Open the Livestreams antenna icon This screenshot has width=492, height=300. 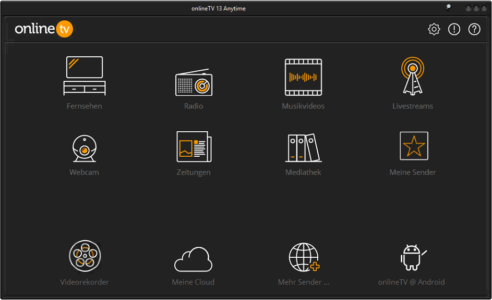413,77
